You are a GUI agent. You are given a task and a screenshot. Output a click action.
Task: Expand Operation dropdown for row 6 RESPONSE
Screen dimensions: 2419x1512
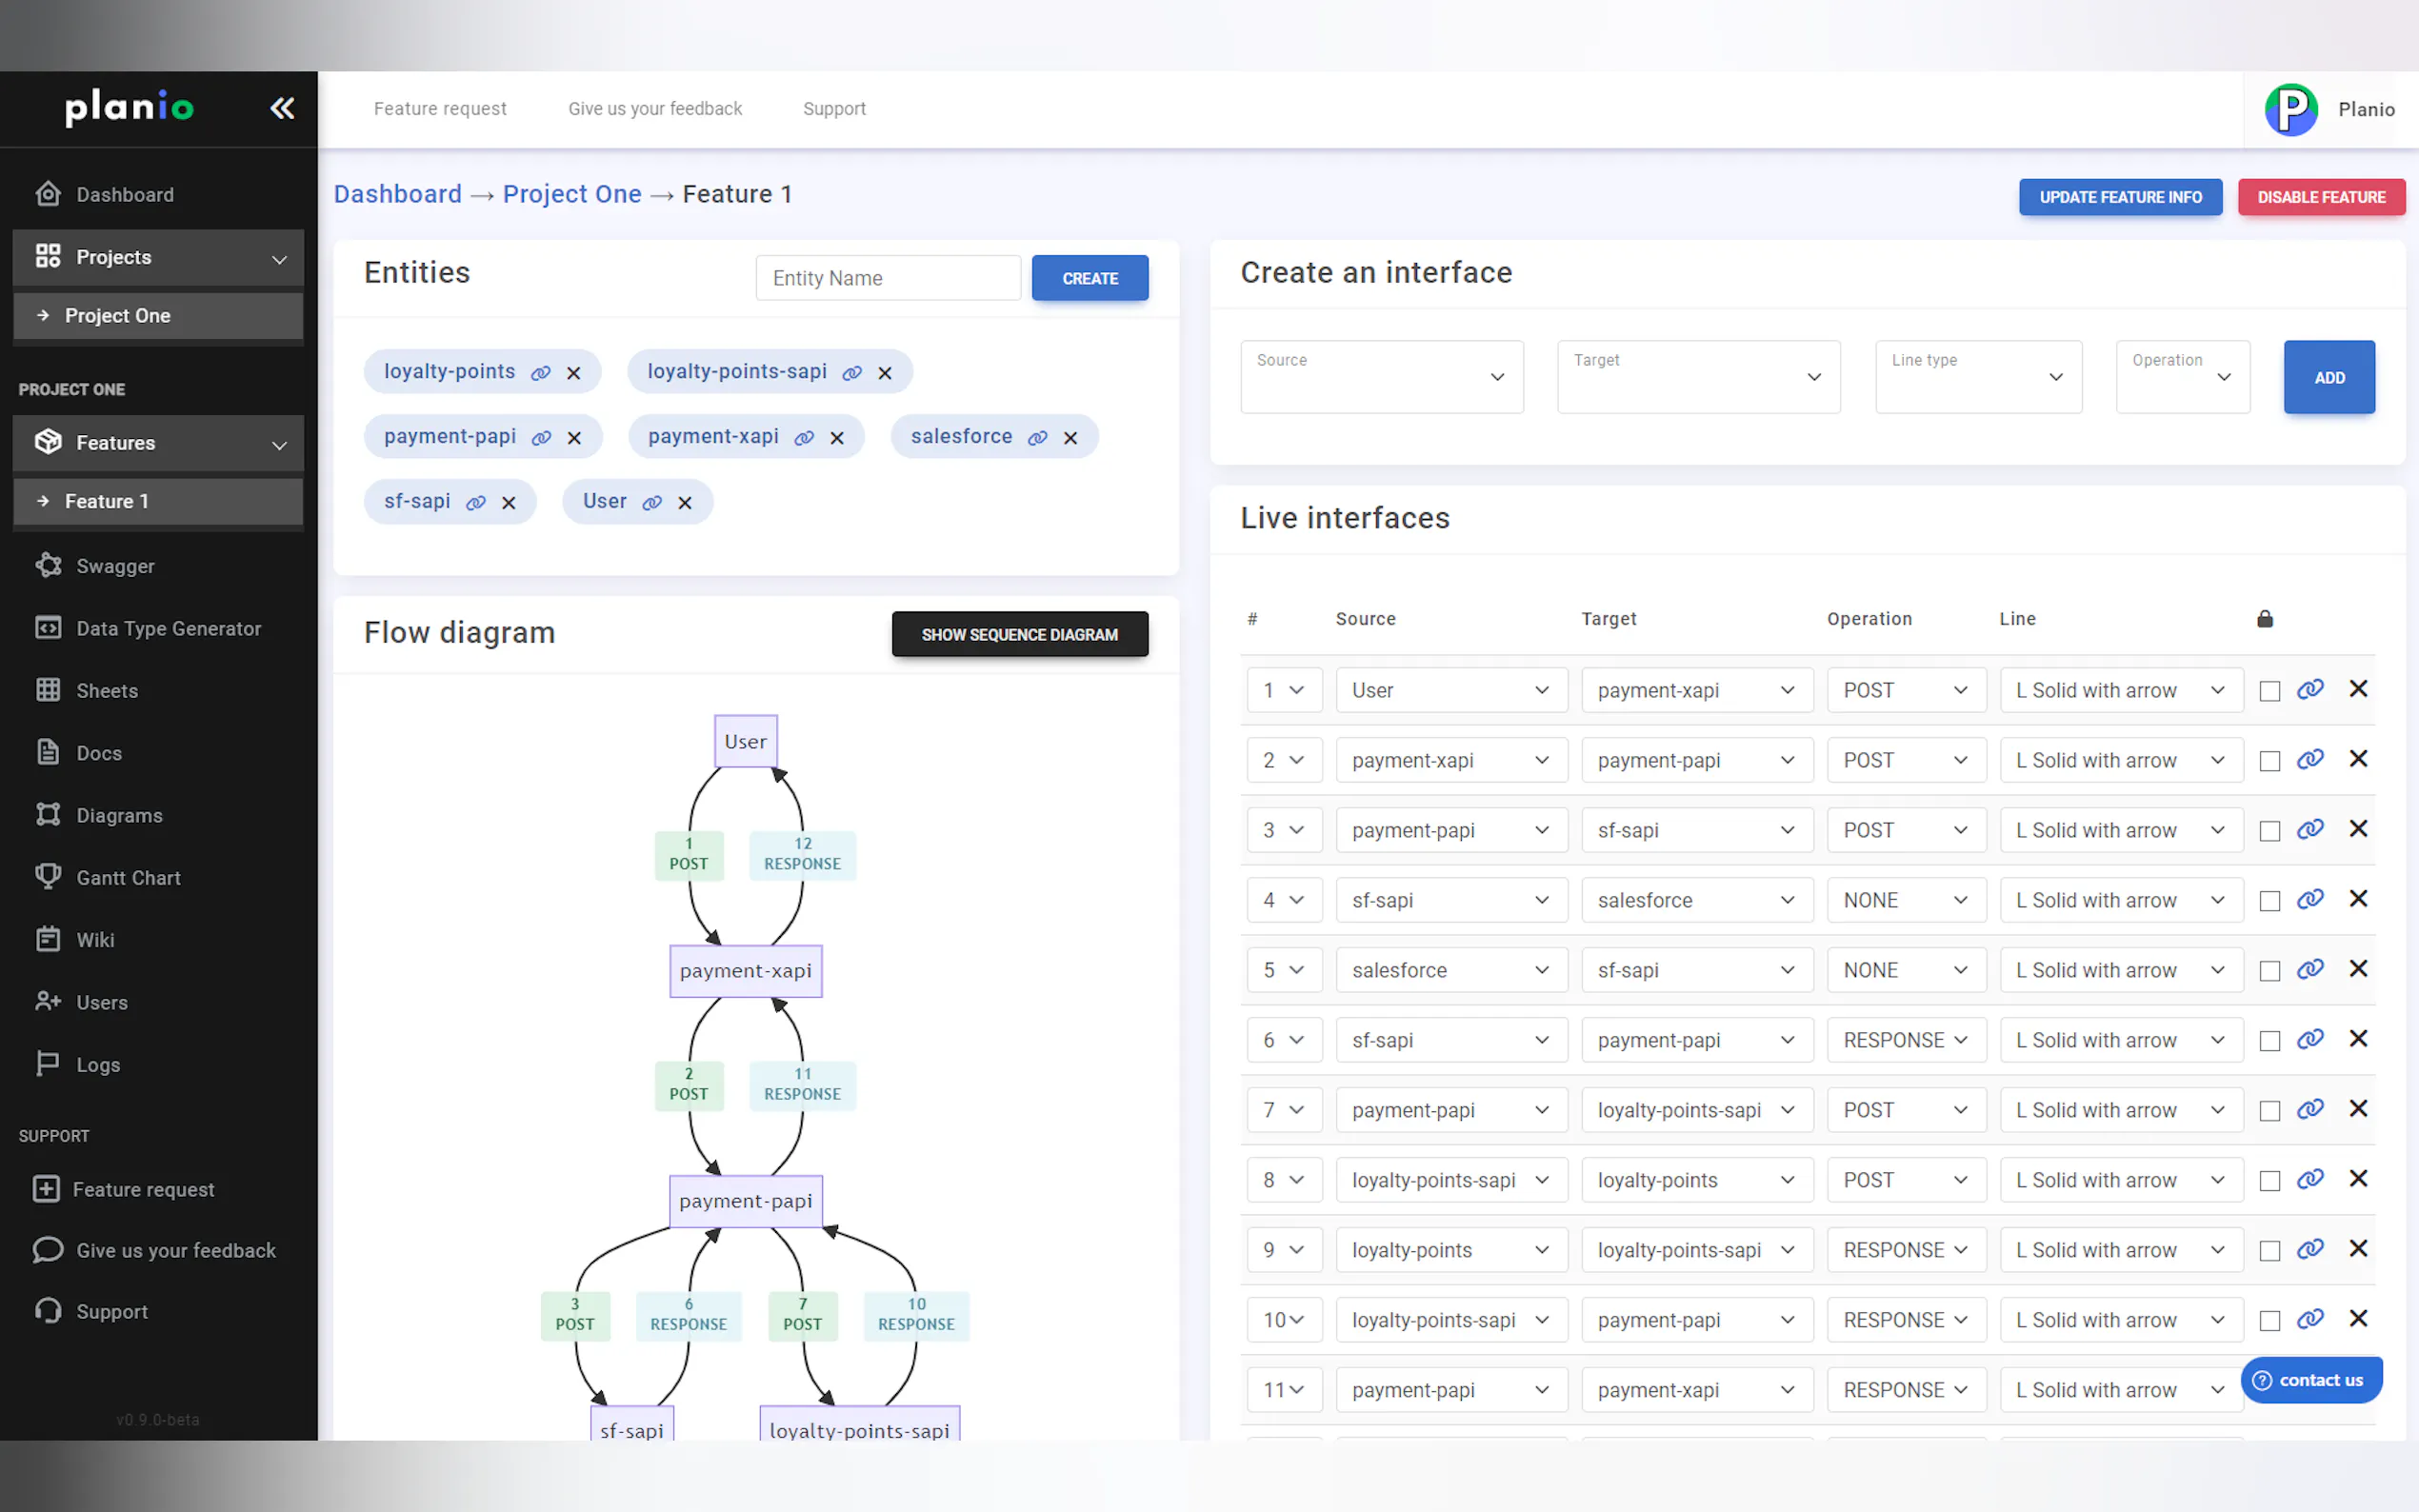[1905, 1040]
